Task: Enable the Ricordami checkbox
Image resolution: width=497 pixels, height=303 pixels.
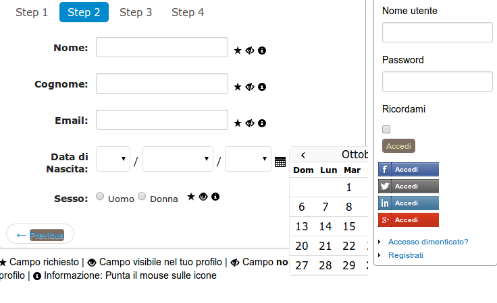Action: coord(386,129)
